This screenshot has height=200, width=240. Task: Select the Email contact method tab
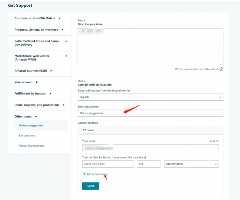pos(88,130)
